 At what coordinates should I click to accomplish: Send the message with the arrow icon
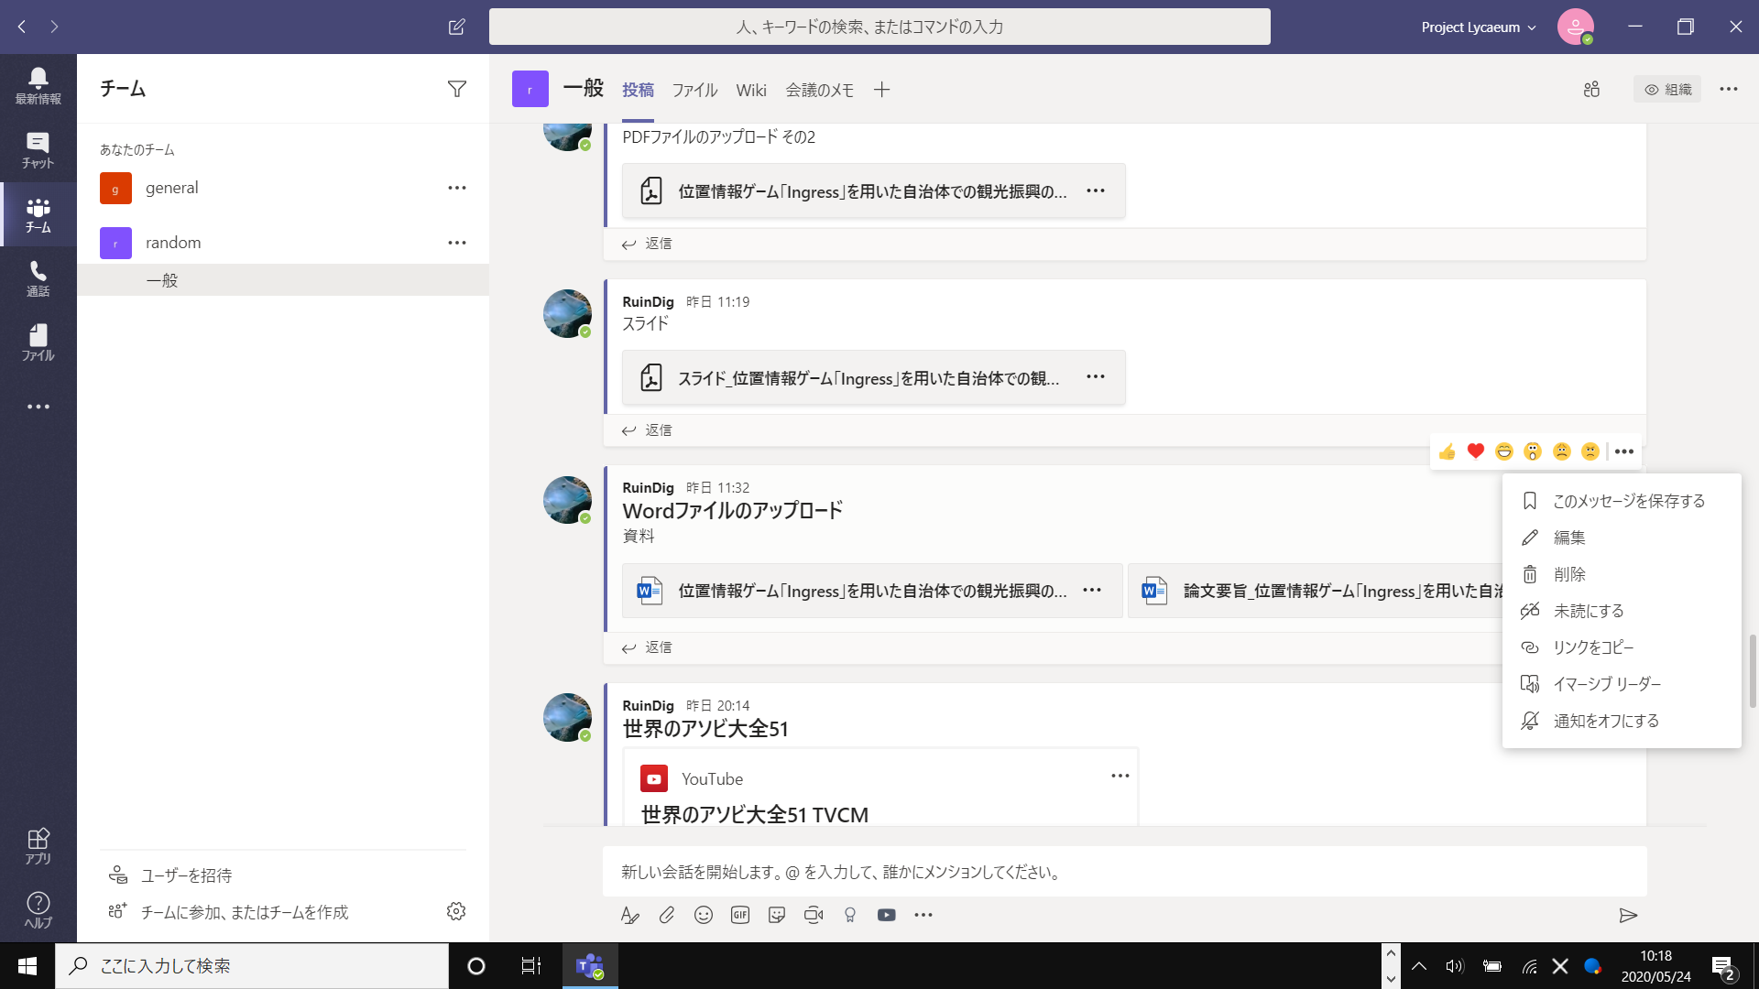tap(1630, 915)
